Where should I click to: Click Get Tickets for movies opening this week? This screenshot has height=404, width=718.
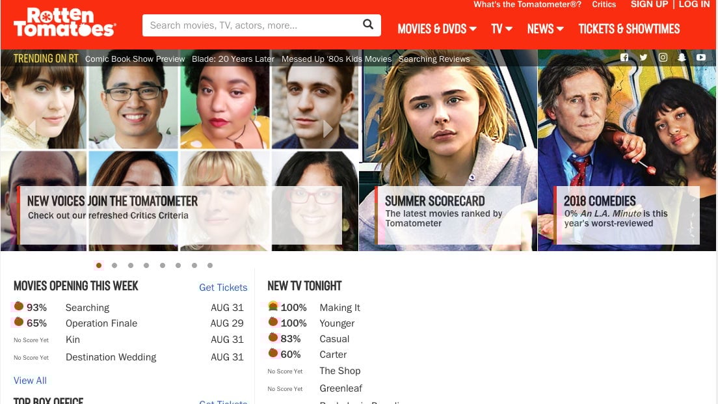pos(223,287)
